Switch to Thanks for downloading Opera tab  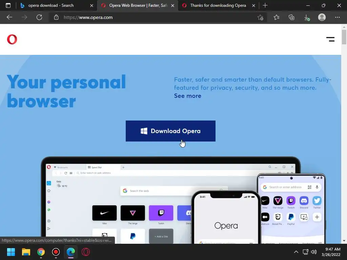(x=218, y=5)
